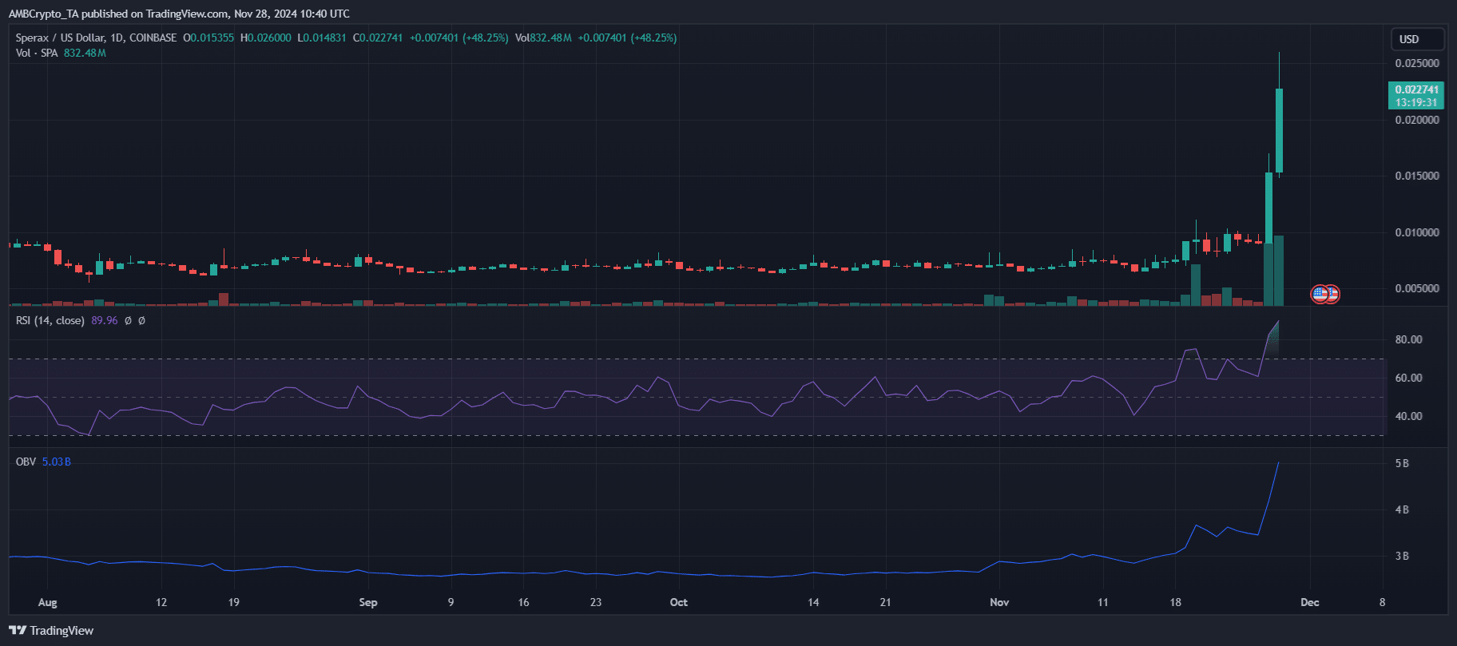The image size is (1457, 646).
Task: Click the 832.48M volume indicator value
Action: [x=85, y=53]
